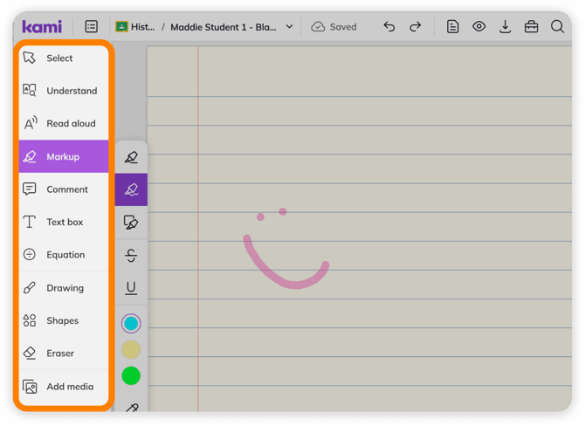
Task: Pick the tan yellow color swatch
Action: pos(131,349)
